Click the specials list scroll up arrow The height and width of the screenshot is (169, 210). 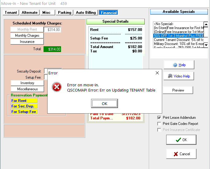click(206, 24)
